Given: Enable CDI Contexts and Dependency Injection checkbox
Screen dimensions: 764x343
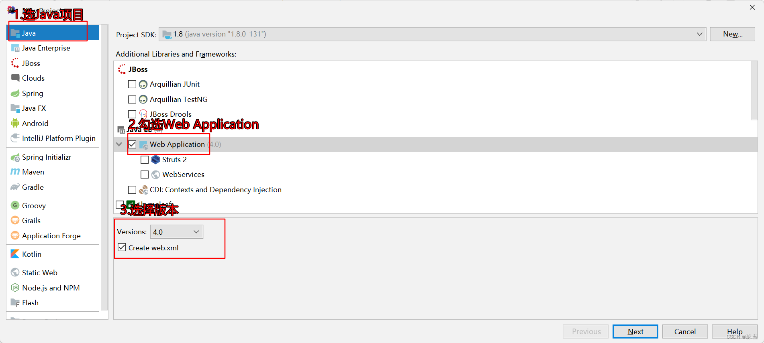Looking at the screenshot, I should [x=132, y=189].
